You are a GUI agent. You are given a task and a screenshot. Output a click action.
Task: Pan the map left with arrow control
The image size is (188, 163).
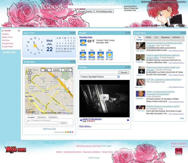click(28, 73)
